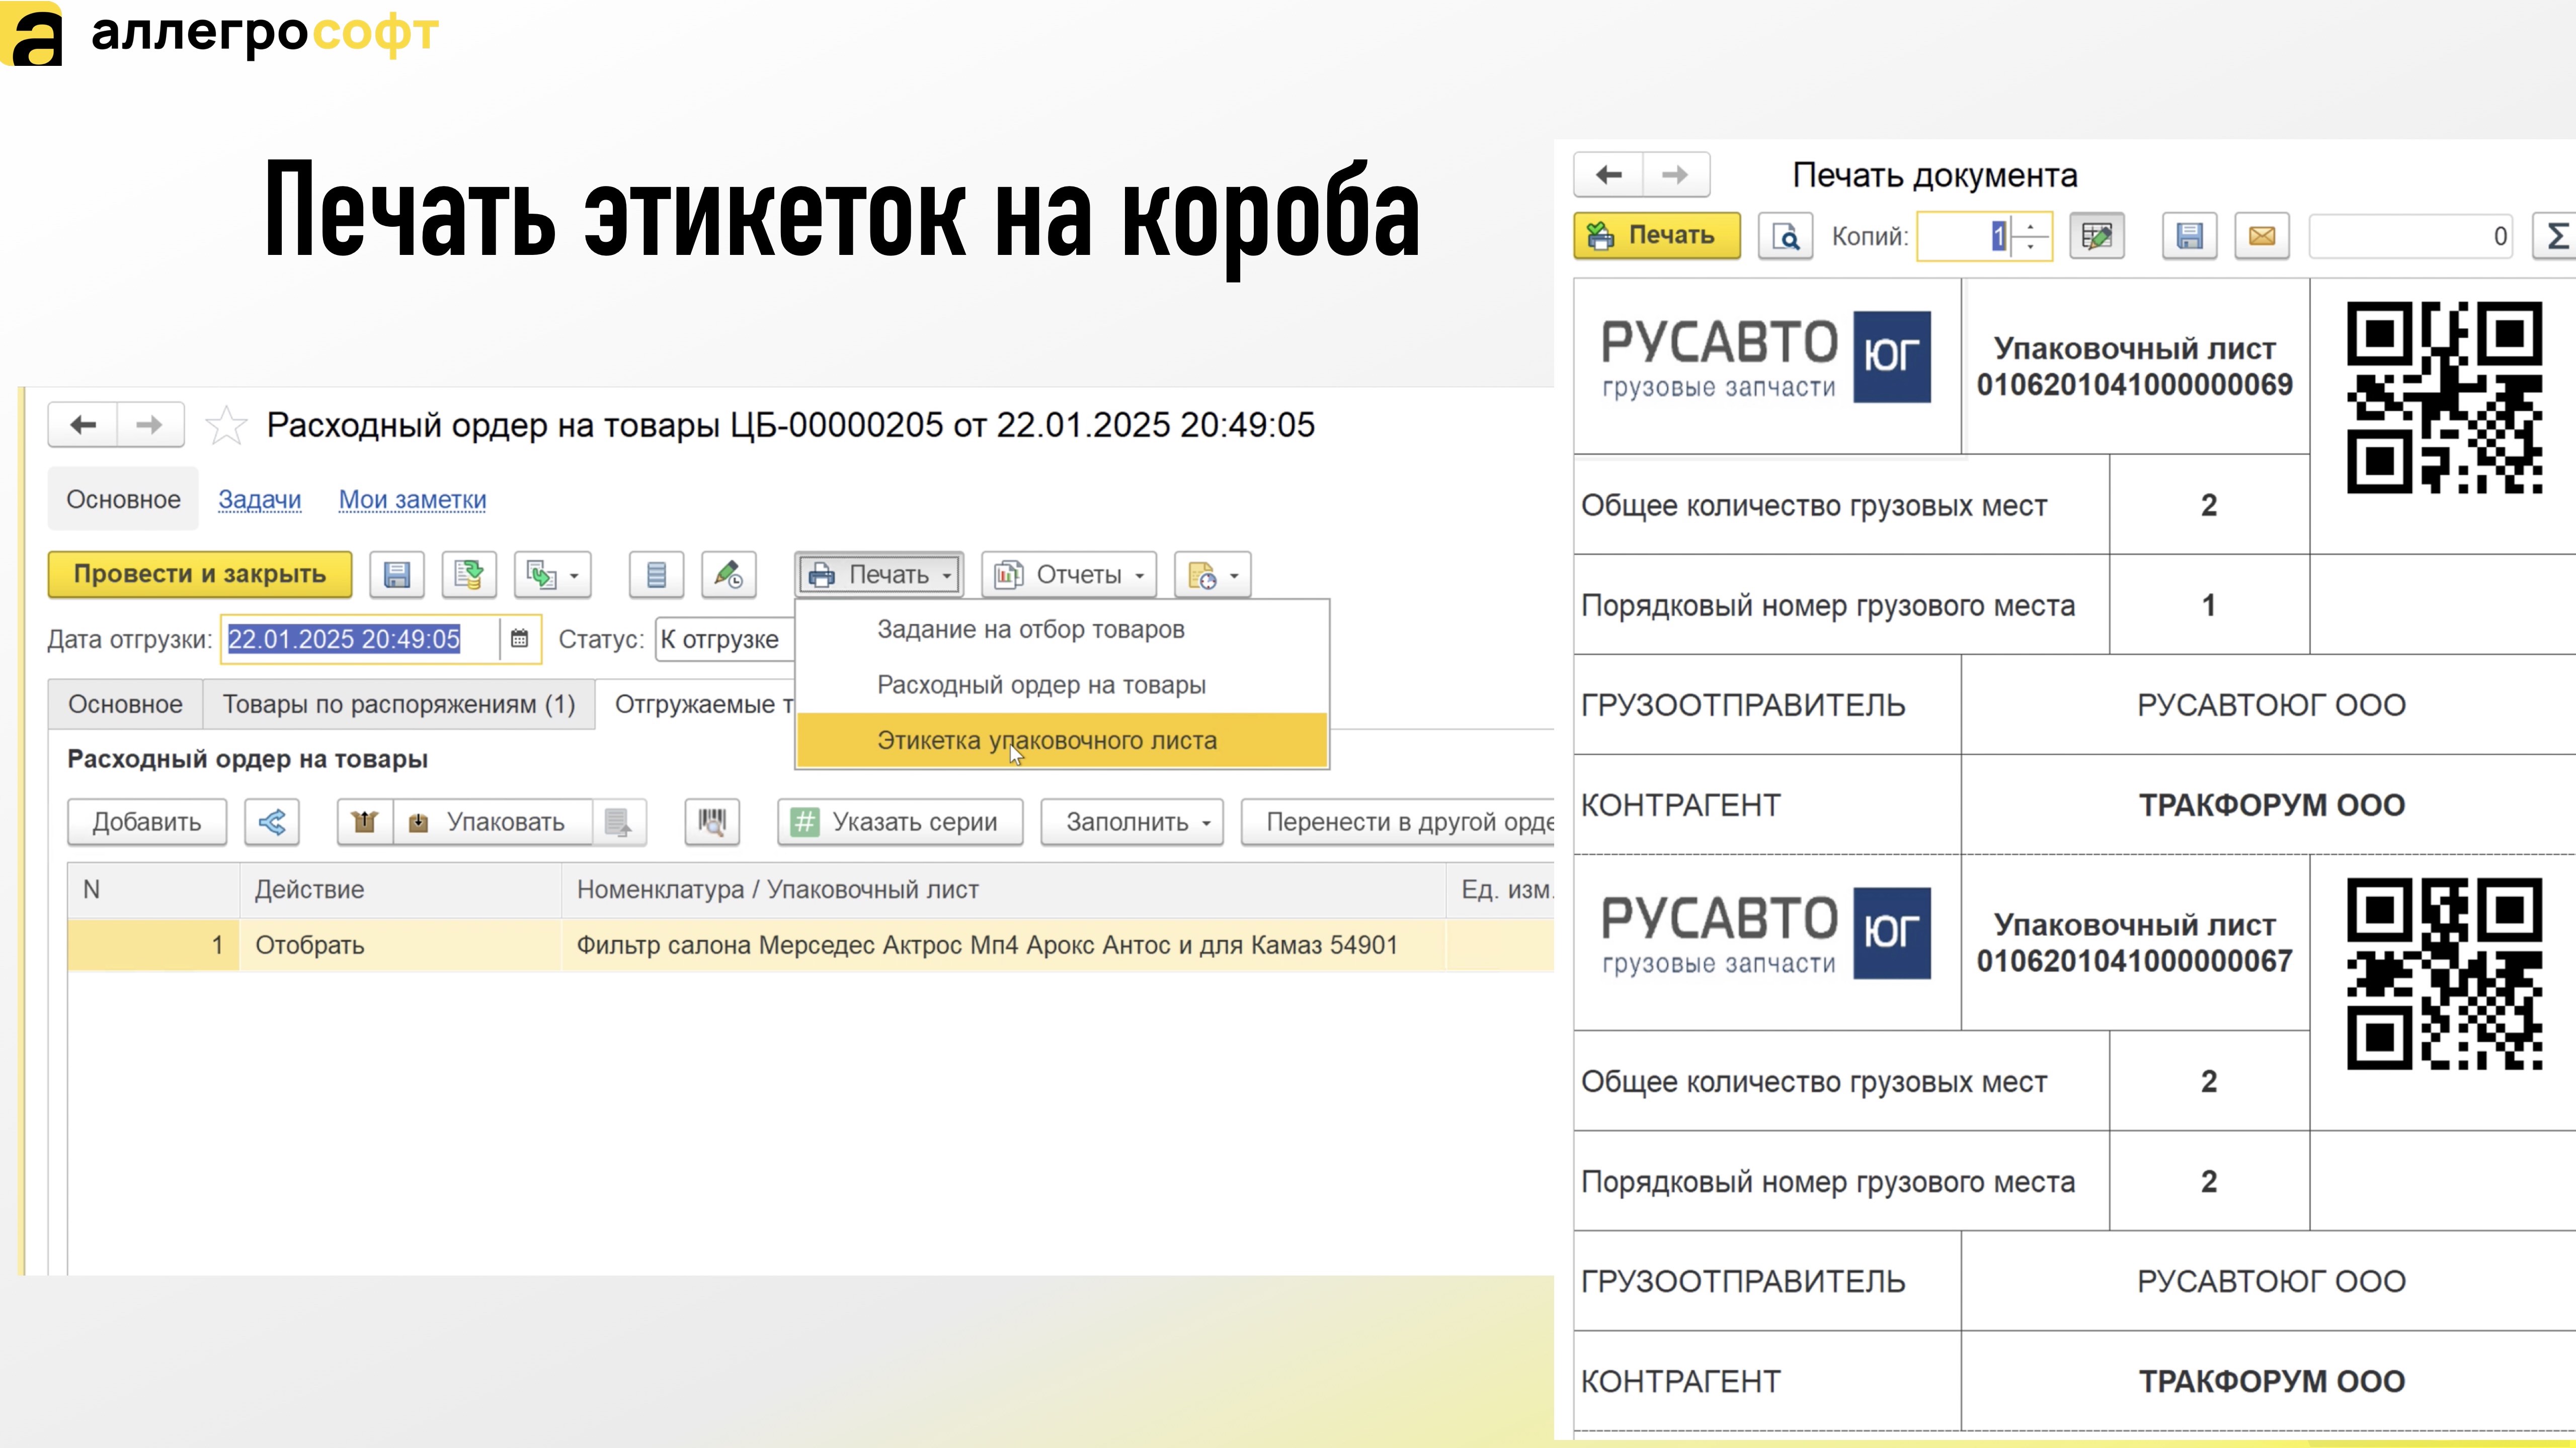Switch to lower Основное tab

click(125, 704)
